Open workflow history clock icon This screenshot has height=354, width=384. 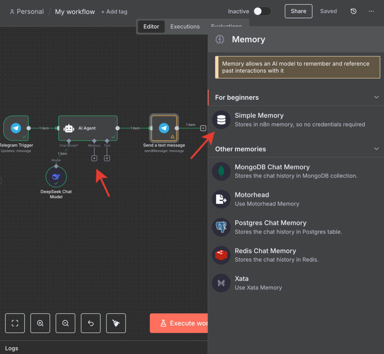pos(353,11)
